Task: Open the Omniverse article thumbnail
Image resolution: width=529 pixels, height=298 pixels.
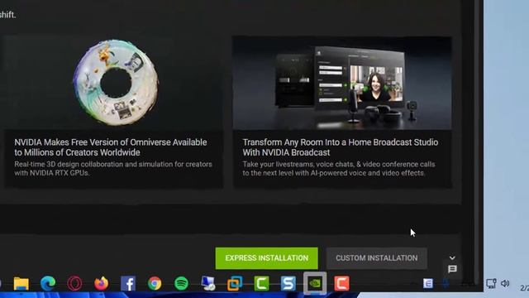Action: coord(115,83)
